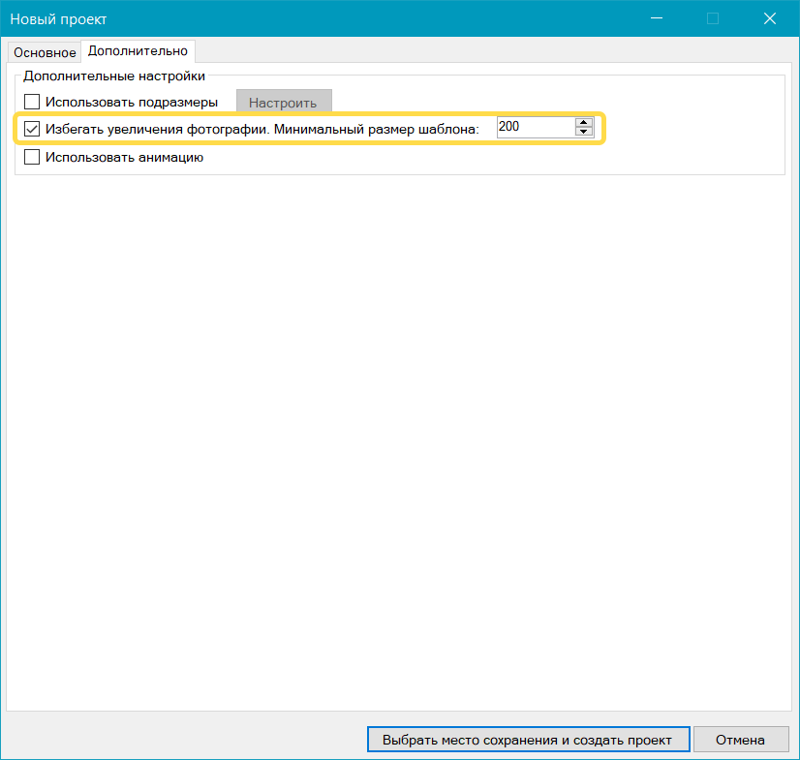800x760 pixels.
Task: Uncheck the Избегать увеличения фотографии checkbox box
Action: click(32, 129)
